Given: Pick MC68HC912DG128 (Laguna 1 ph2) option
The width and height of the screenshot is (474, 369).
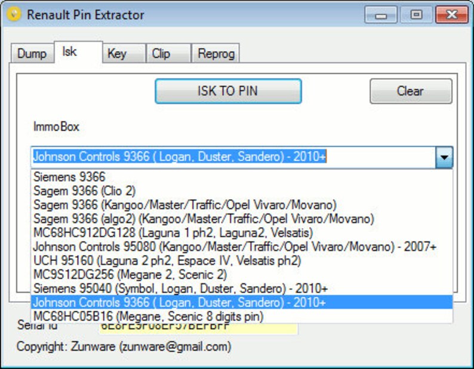Looking at the screenshot, I should [242, 232].
